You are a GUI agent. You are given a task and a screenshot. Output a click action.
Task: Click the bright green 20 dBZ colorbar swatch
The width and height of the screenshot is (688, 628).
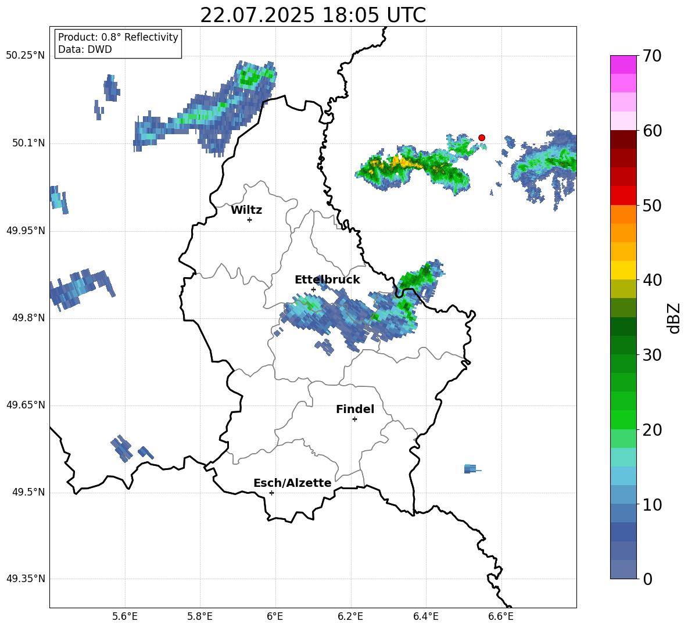click(x=623, y=419)
